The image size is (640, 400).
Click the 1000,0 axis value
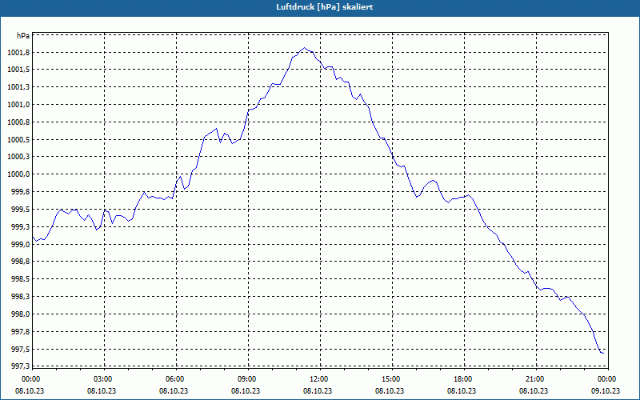pos(18,174)
